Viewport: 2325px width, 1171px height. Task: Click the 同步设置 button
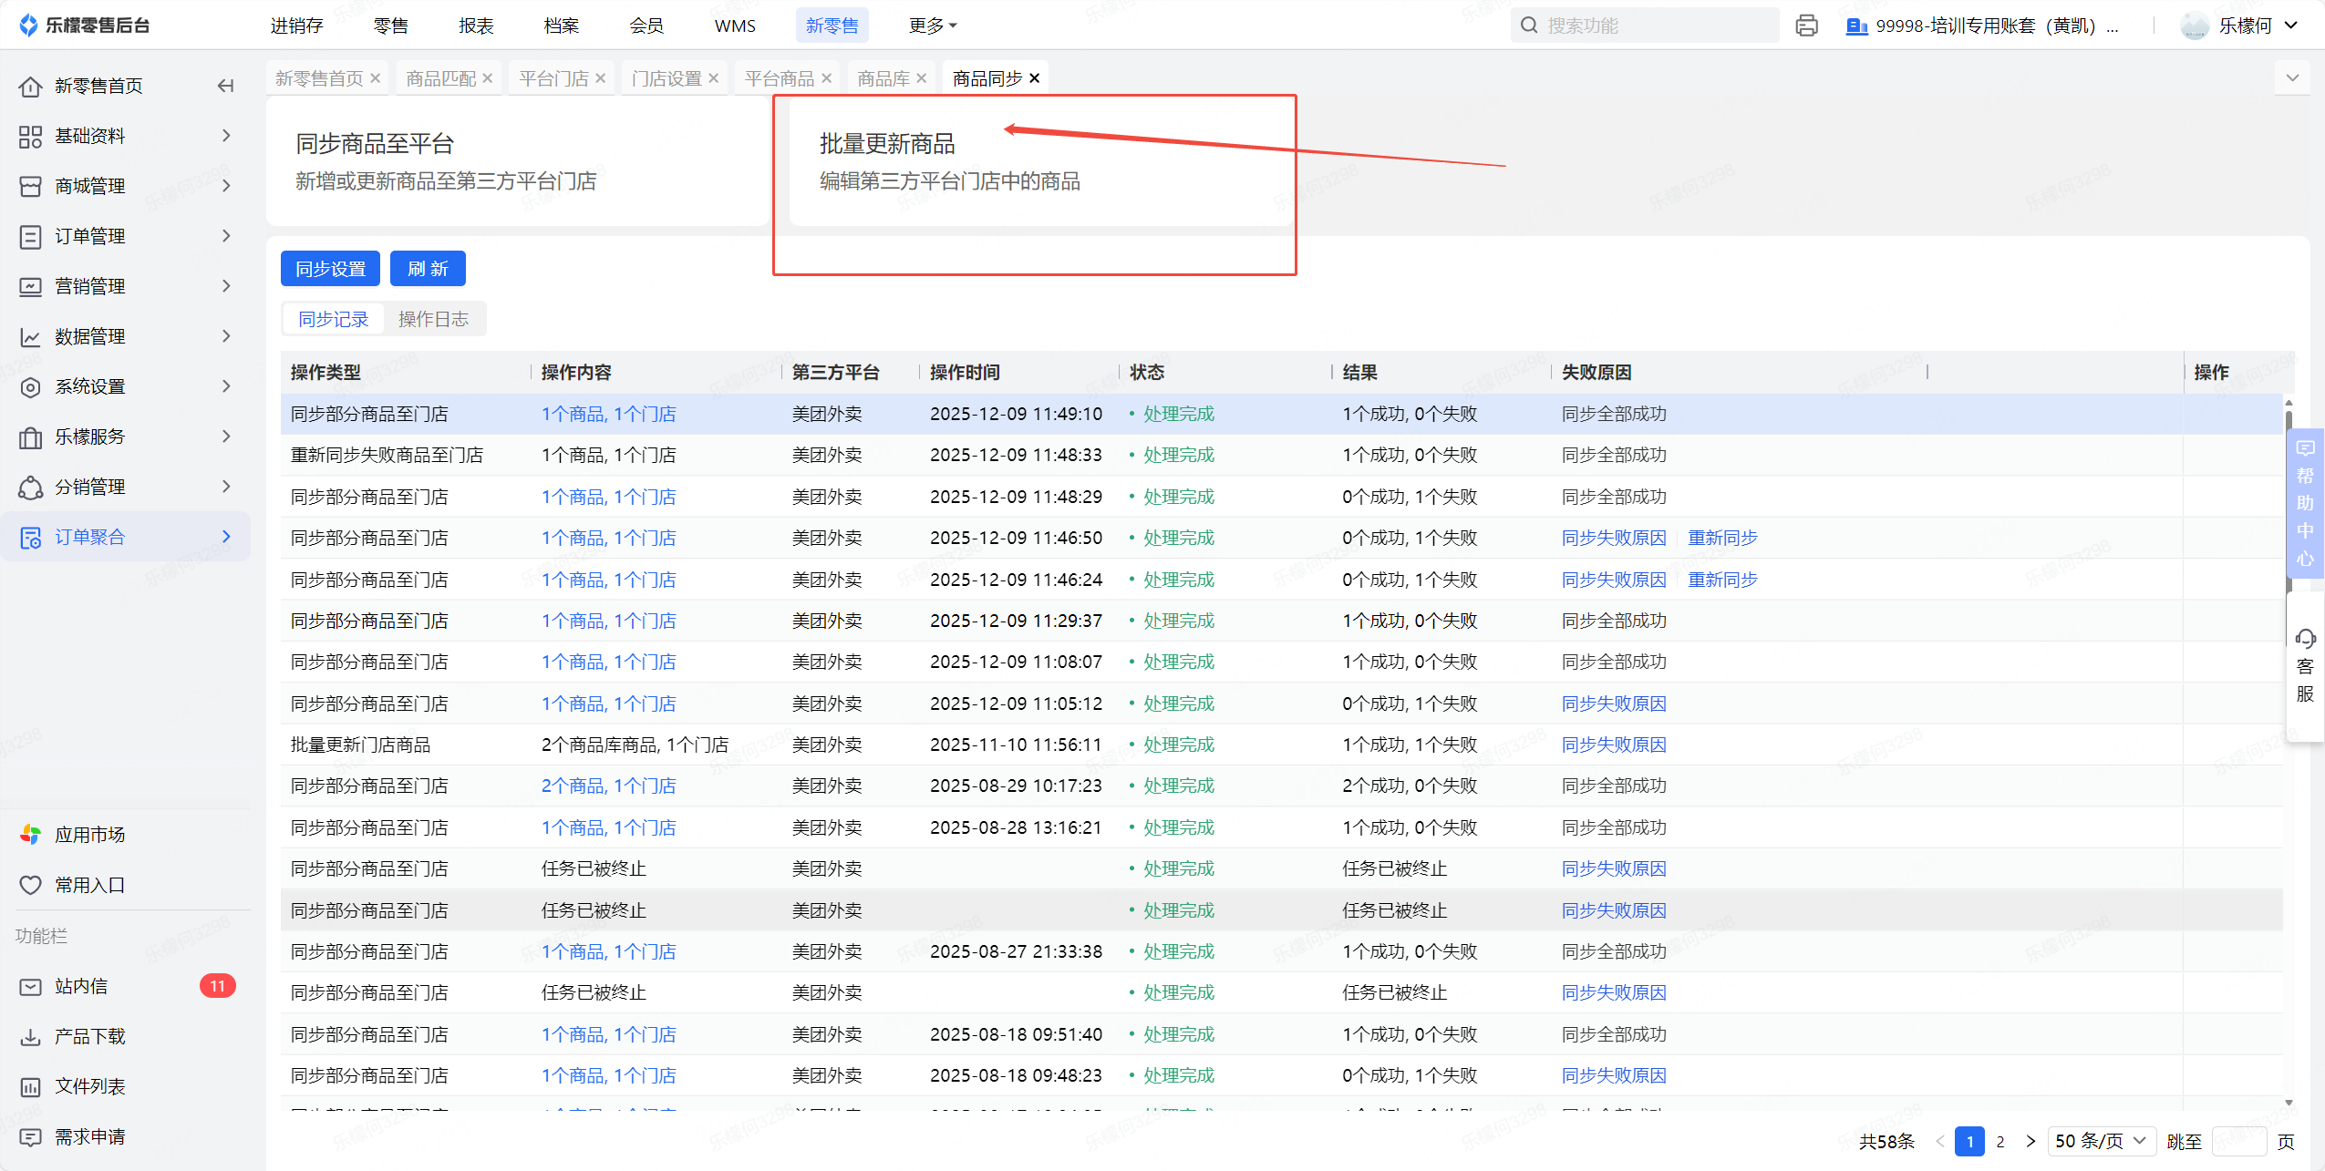tap(330, 269)
